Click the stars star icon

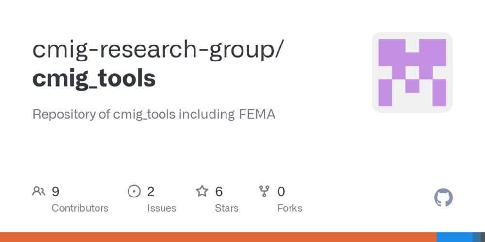click(202, 191)
